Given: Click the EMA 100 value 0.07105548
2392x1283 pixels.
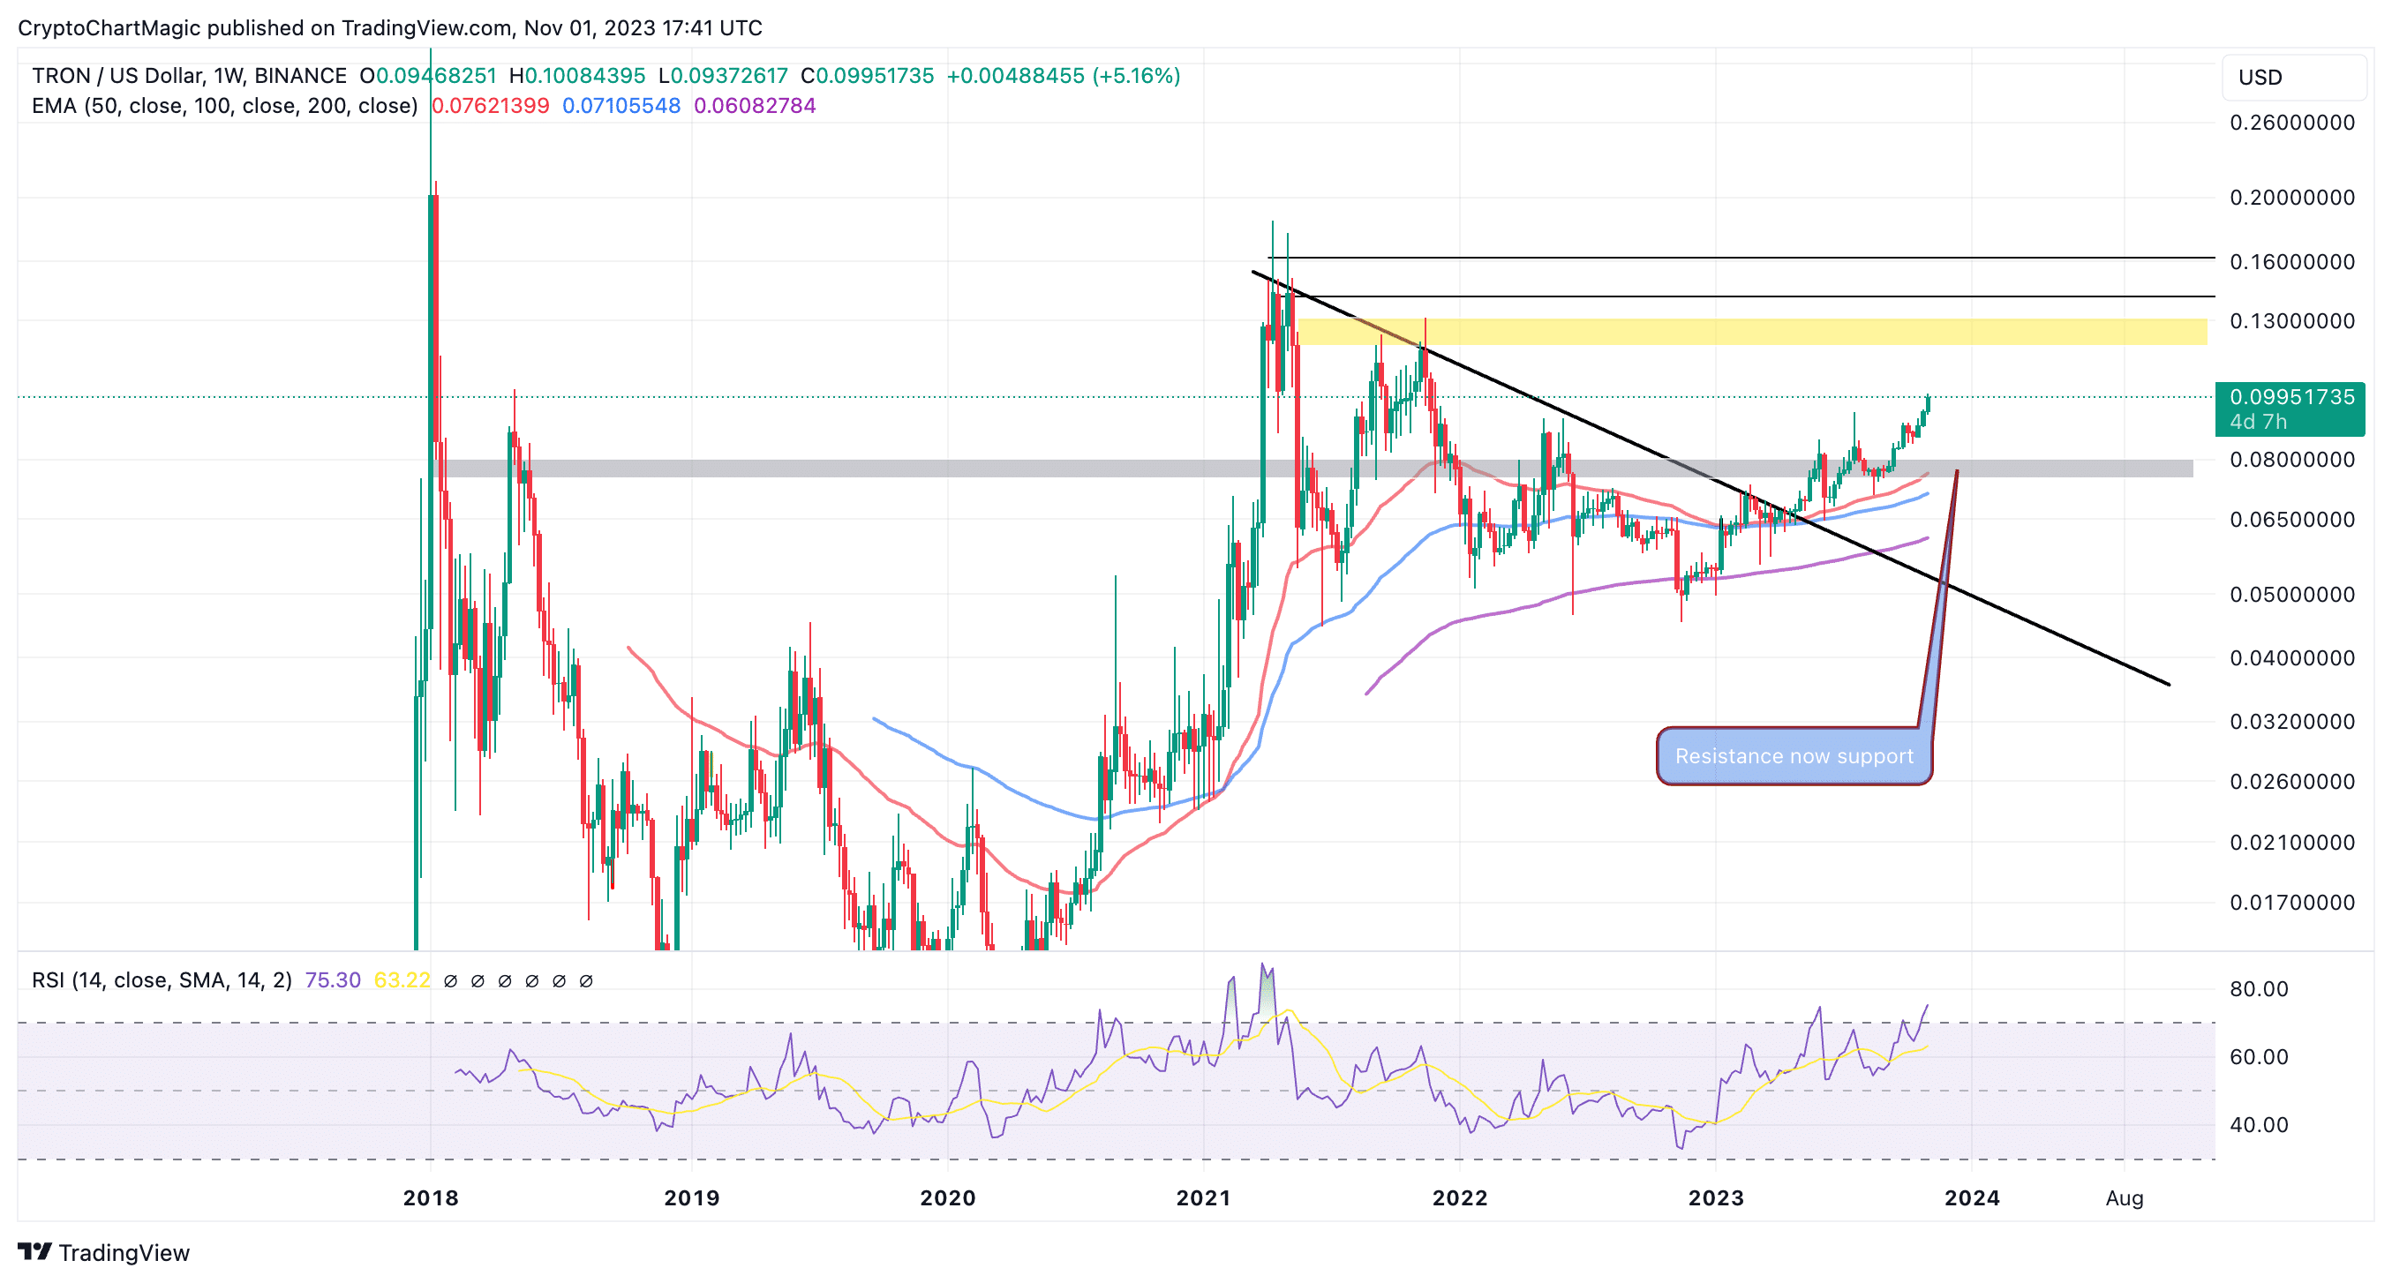Looking at the screenshot, I should [x=621, y=106].
